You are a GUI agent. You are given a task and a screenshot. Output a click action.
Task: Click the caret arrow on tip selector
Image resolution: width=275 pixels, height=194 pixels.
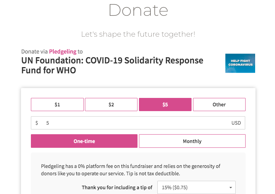pos(231,187)
